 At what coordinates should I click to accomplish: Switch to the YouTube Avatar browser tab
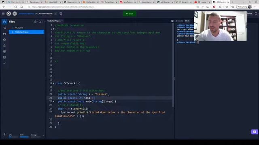point(202,2)
